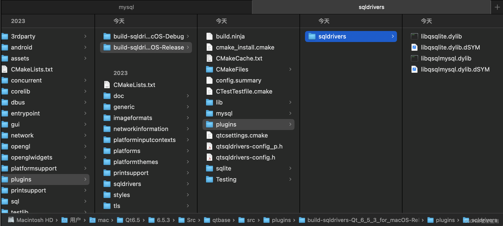503x226 pixels.
Task: Open the styles folder
Action: [121, 195]
